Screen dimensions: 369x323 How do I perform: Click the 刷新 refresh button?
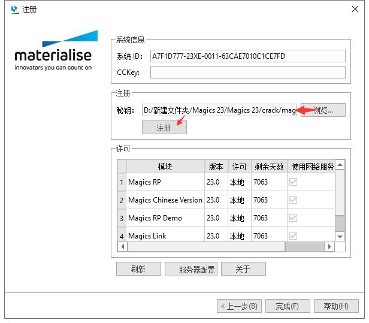tap(138, 269)
